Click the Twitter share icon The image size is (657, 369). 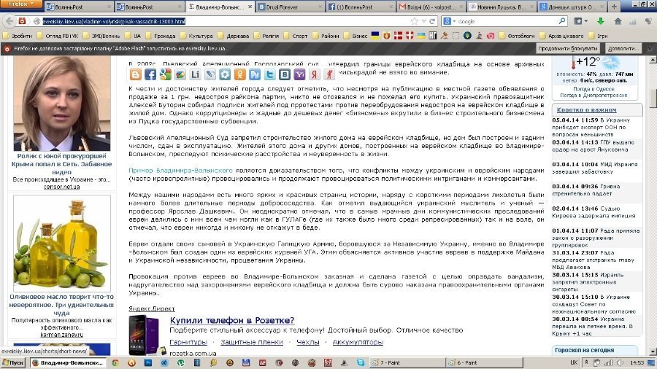(270, 74)
